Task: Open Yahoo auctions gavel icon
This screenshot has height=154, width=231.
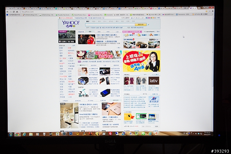Action: (151, 35)
